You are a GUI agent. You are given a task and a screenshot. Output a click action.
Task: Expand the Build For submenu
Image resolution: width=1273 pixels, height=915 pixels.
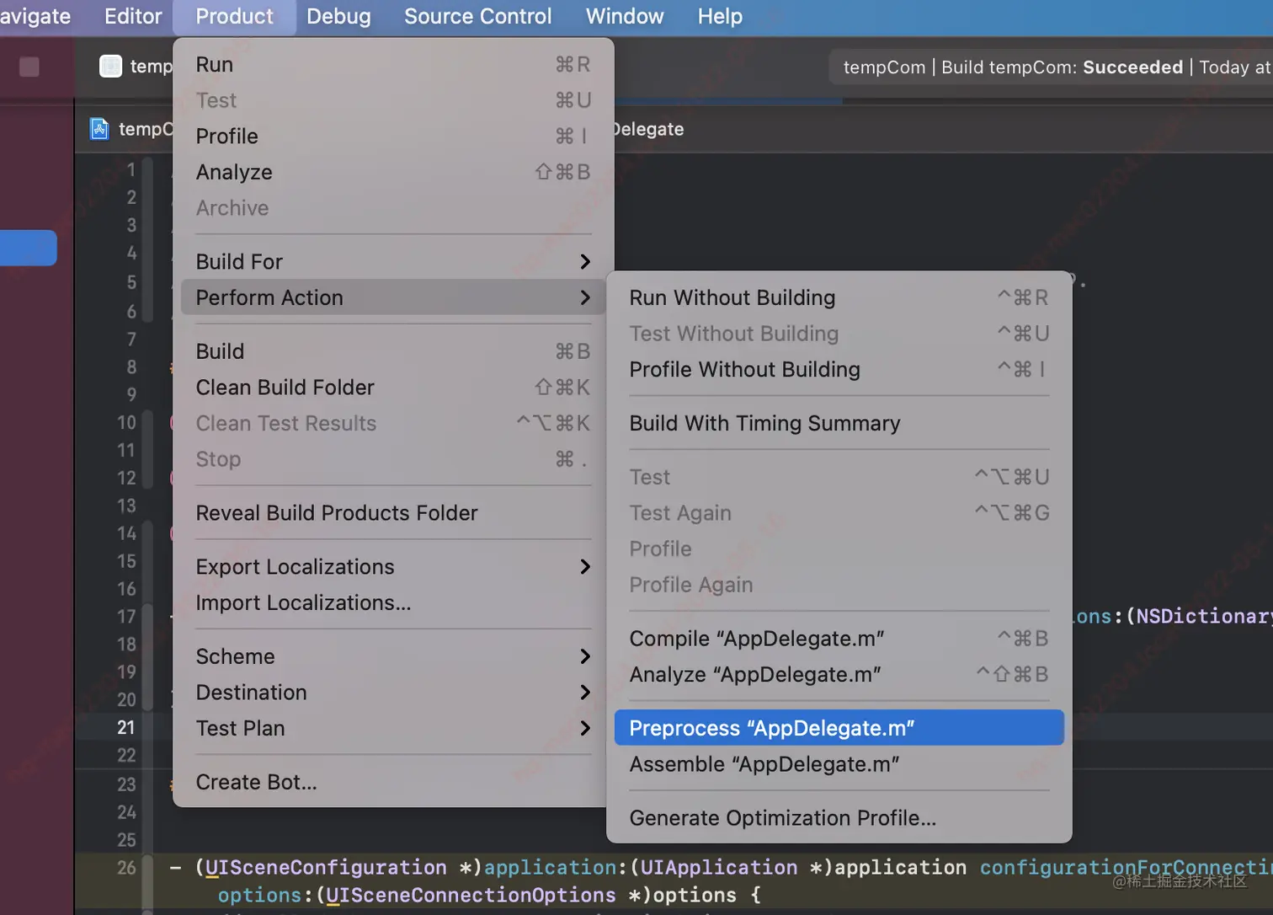coord(584,262)
